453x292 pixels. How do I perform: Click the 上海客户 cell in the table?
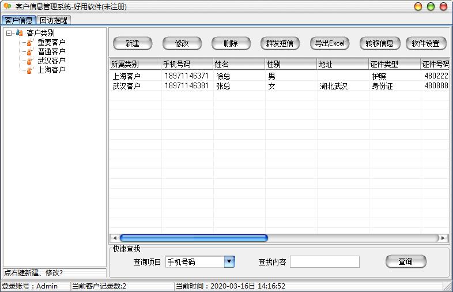click(x=127, y=76)
